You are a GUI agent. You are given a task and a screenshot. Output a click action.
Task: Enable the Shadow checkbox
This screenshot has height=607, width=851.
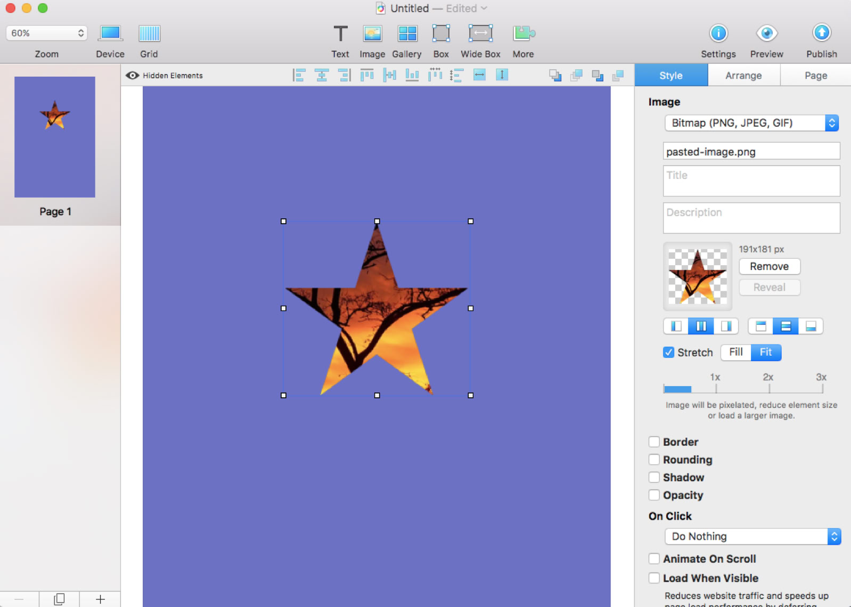654,478
